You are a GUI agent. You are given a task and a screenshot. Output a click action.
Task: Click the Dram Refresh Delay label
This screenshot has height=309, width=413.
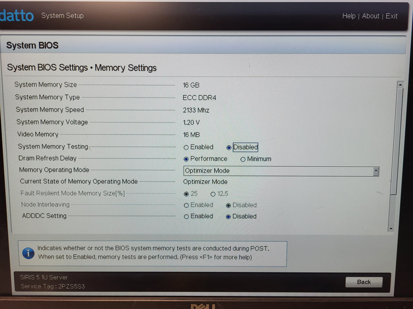(47, 158)
